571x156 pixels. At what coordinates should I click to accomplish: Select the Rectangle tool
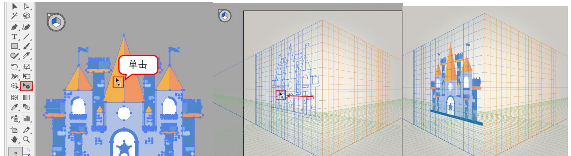coord(14,46)
